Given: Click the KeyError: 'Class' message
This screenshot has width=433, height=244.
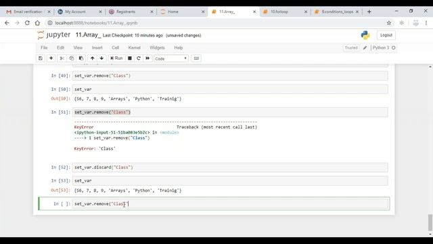Looking at the screenshot, I should (x=95, y=148).
